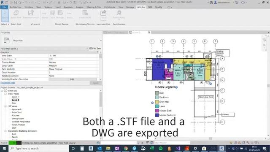The height and width of the screenshot is (152, 270).
Task: Click grid bubble 4 in floor plan
Action: pos(184,41)
